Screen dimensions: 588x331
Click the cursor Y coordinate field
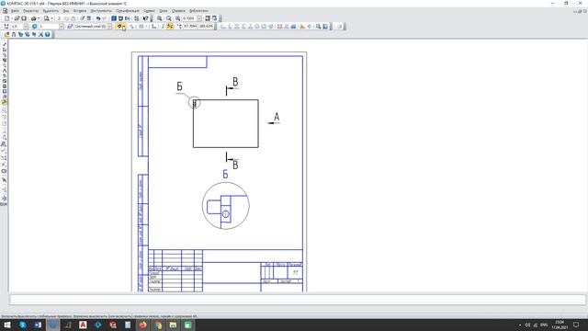206,27
